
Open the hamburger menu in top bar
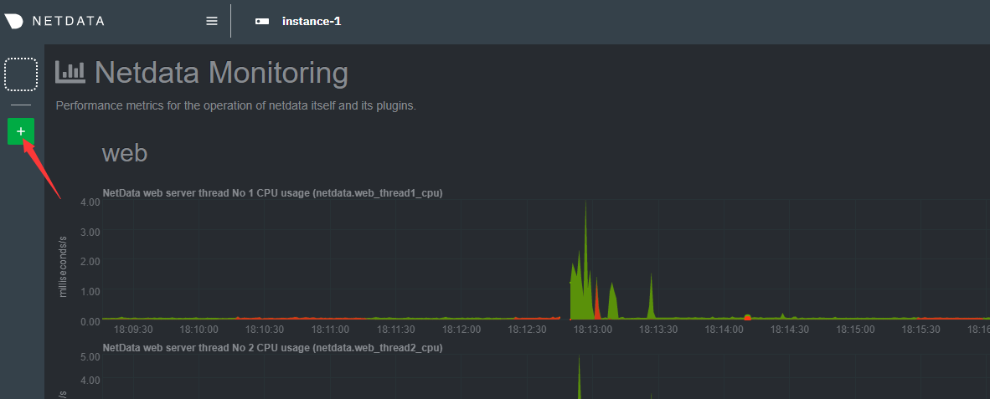click(x=212, y=21)
